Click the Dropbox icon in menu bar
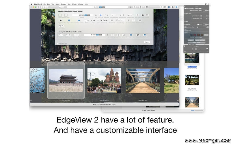Screen dimensions: 231x144 [206, 4]
